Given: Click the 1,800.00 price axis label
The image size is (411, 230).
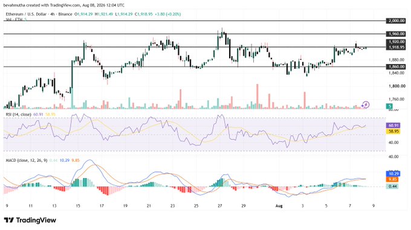Looking at the screenshot, I should (397, 86).
